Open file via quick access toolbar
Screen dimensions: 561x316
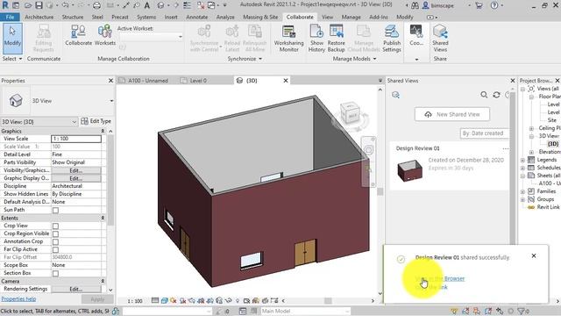pyautogui.click(x=28, y=5)
